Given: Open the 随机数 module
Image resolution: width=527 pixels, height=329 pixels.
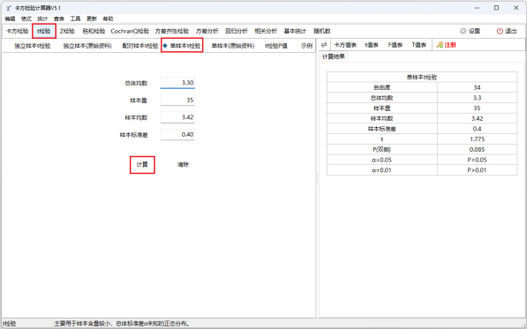Looking at the screenshot, I should tap(322, 31).
